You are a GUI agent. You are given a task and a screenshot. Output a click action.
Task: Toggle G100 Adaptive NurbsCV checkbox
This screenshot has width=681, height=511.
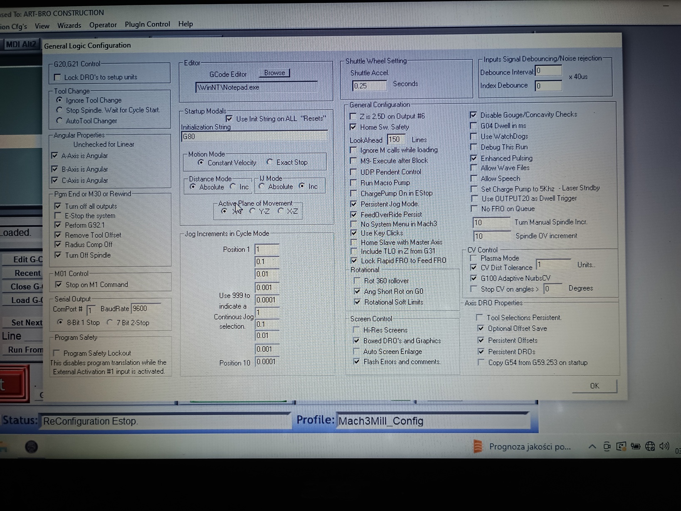[x=474, y=278]
